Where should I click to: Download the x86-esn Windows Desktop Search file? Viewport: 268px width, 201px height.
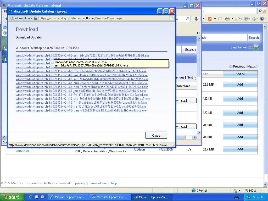coord(82,55)
